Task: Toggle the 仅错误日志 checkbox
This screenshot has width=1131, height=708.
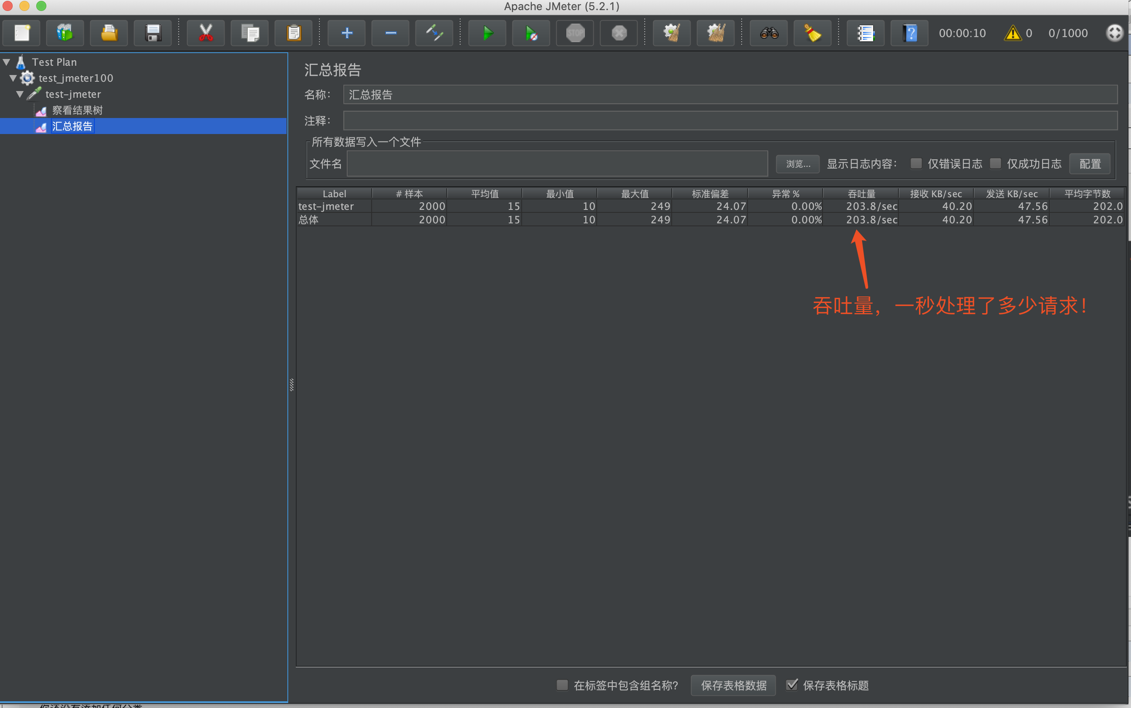Action: click(916, 164)
